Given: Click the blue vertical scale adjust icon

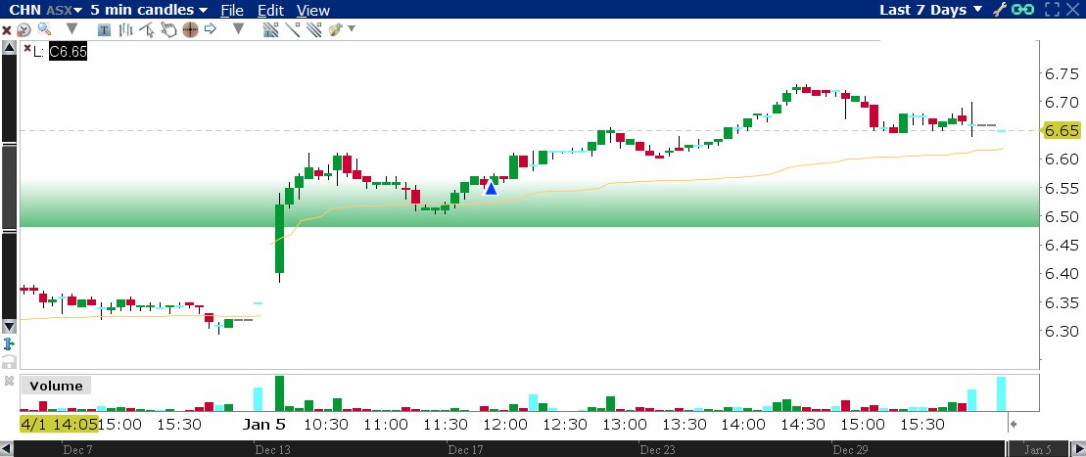Looking at the screenshot, I should click(x=9, y=344).
